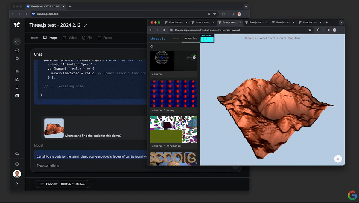359x203 pixels.
Task: Select the sixth three.js examples tab
Action: pos(310,22)
